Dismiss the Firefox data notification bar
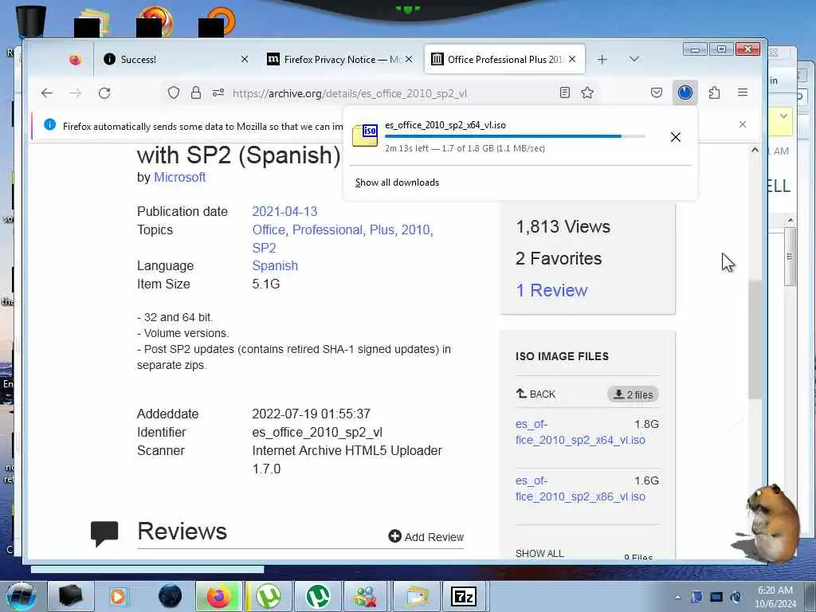This screenshot has height=612, width=816. [x=743, y=124]
